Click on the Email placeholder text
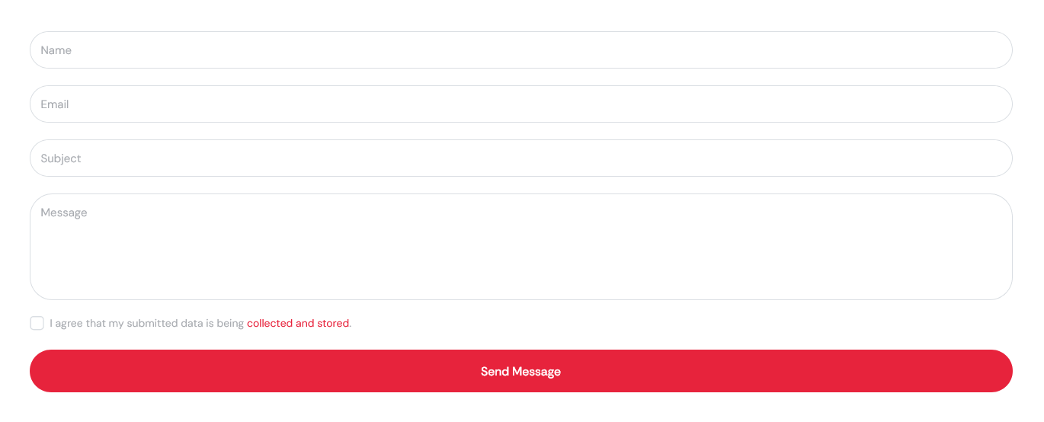This screenshot has width=1044, height=422. coord(55,104)
